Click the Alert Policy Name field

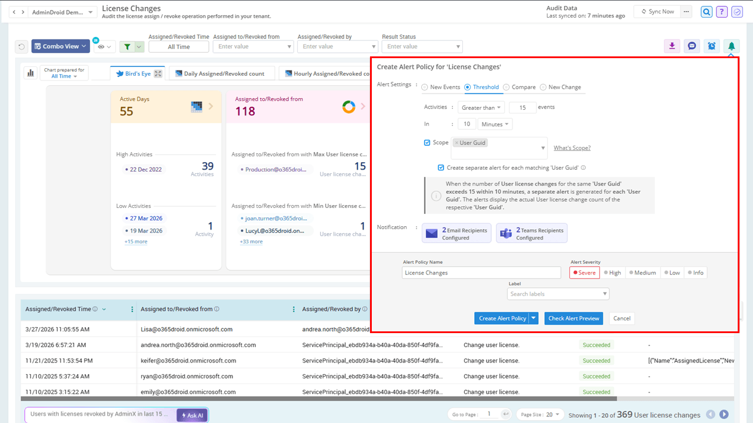pyautogui.click(x=481, y=273)
